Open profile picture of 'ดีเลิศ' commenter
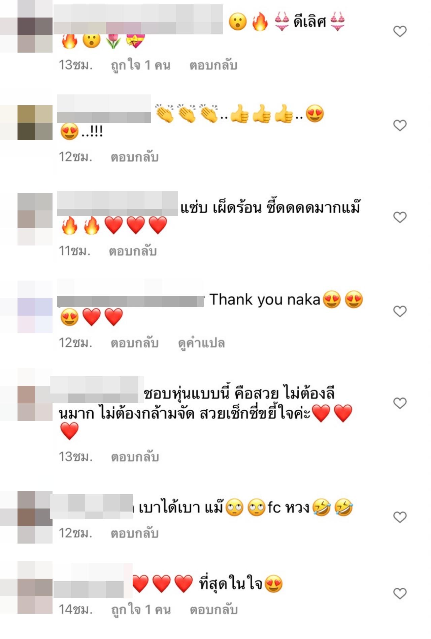Viewport: 431px width, 639px height. point(26,26)
